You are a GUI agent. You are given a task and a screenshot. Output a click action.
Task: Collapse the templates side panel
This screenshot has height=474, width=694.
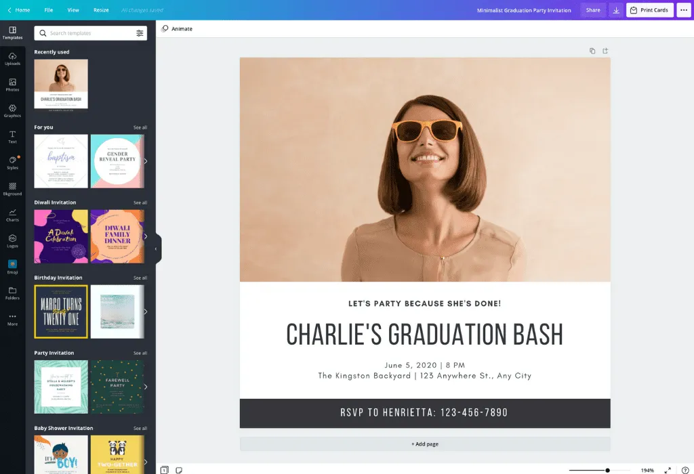tap(157, 249)
